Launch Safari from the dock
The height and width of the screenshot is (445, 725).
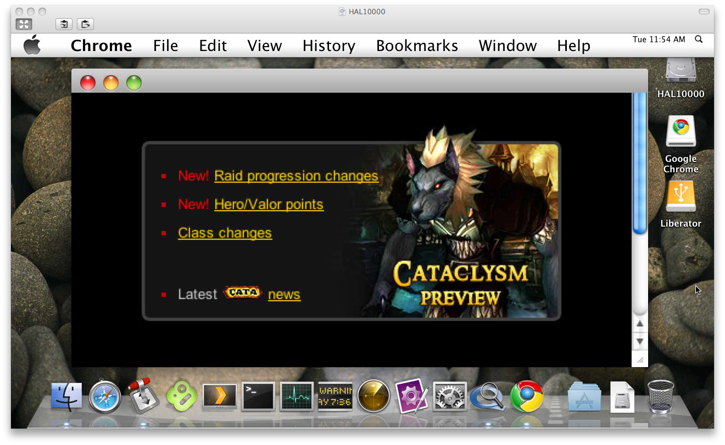(x=104, y=396)
